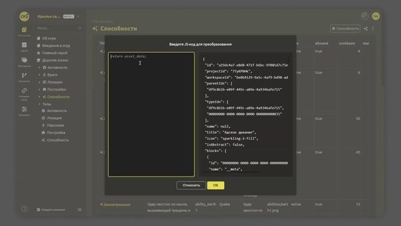Confirm with the yellow OK button
This screenshot has width=401, height=226.
pos(216,185)
